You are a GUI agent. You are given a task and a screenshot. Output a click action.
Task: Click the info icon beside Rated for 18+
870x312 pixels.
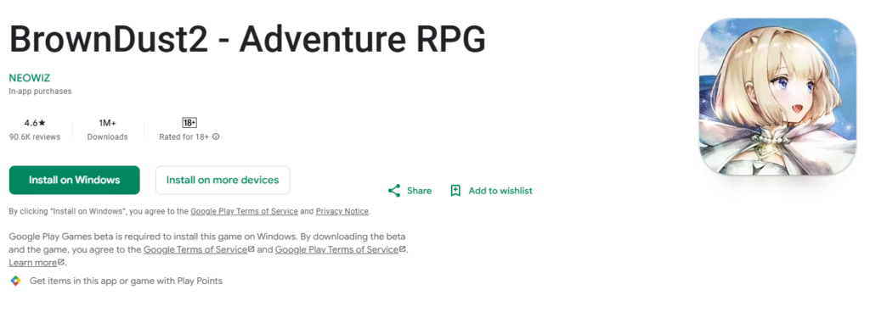(x=216, y=136)
